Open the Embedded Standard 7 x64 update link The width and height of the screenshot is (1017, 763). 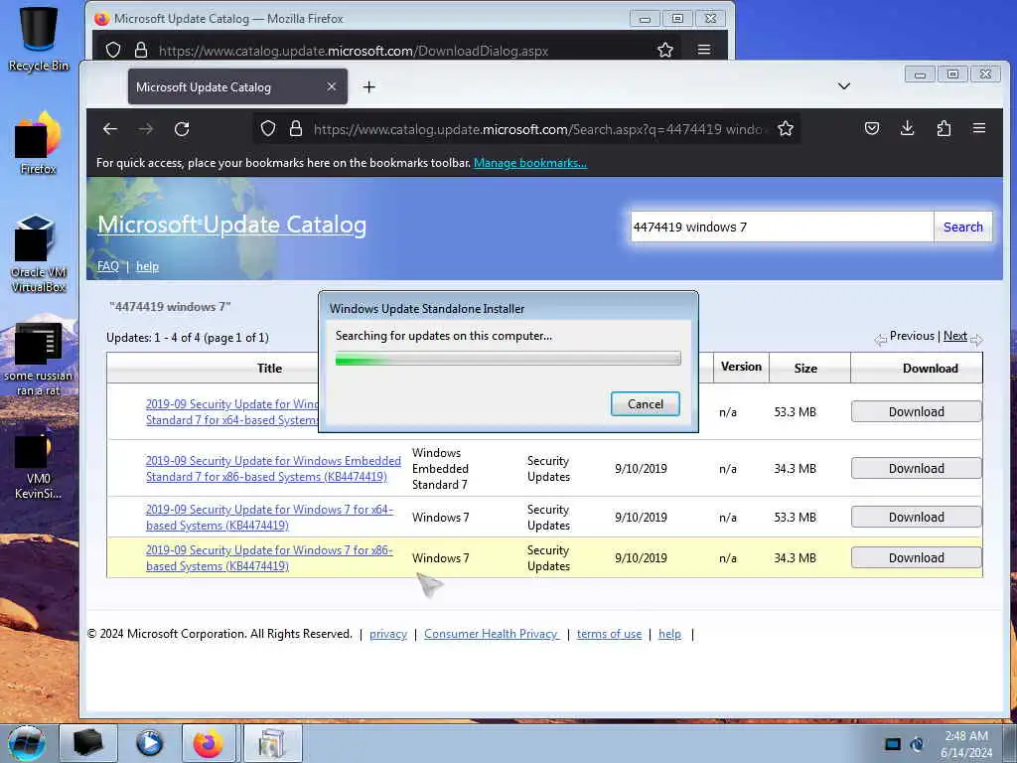231,412
